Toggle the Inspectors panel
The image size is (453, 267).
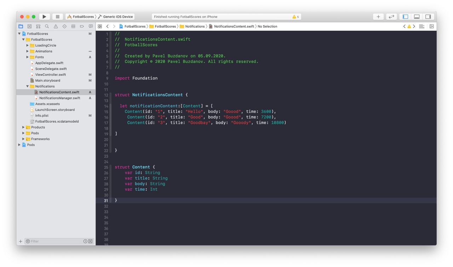point(428,17)
